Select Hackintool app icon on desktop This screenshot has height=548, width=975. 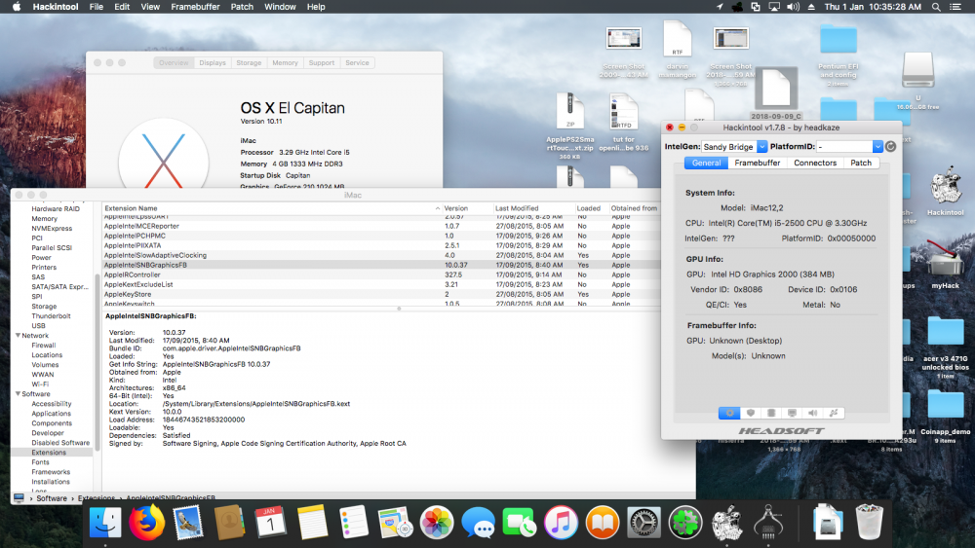(945, 186)
